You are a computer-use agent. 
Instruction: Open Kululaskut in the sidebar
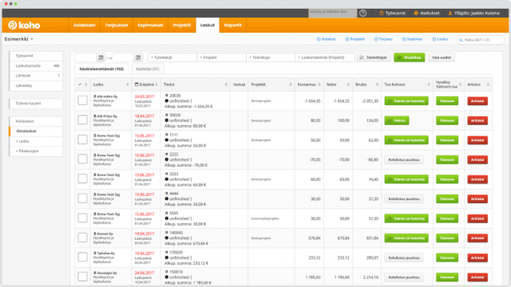(x=36, y=121)
